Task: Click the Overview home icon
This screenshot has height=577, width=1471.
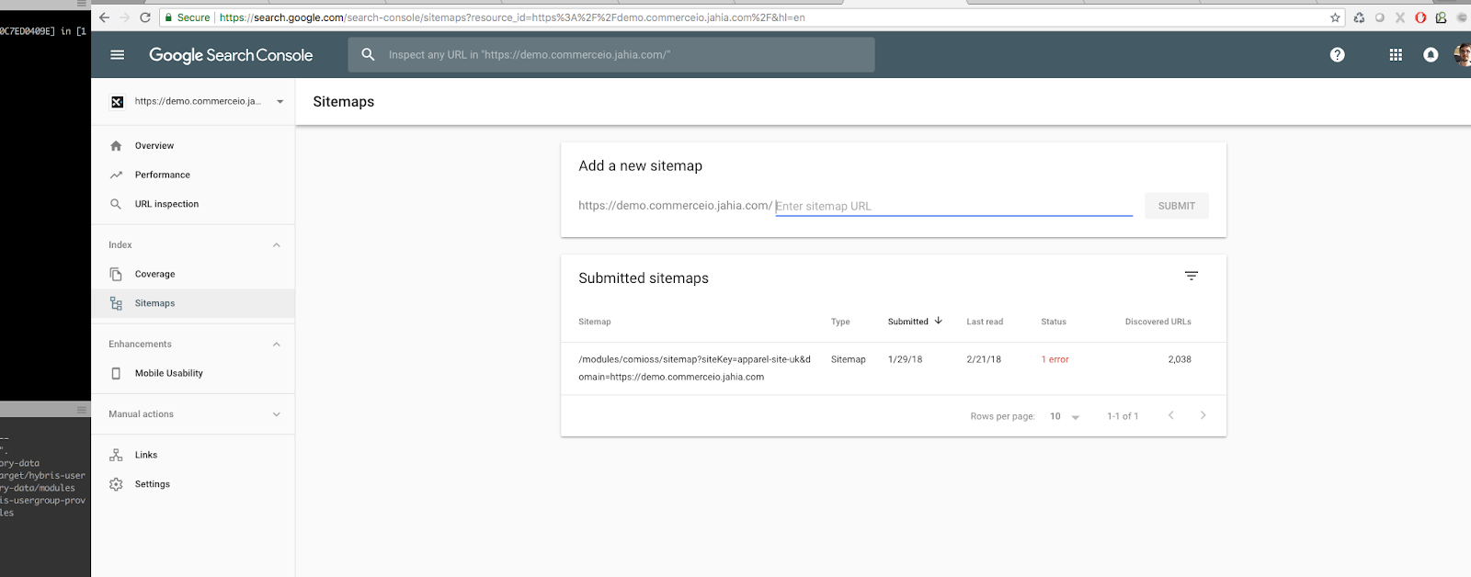Action: tap(116, 146)
